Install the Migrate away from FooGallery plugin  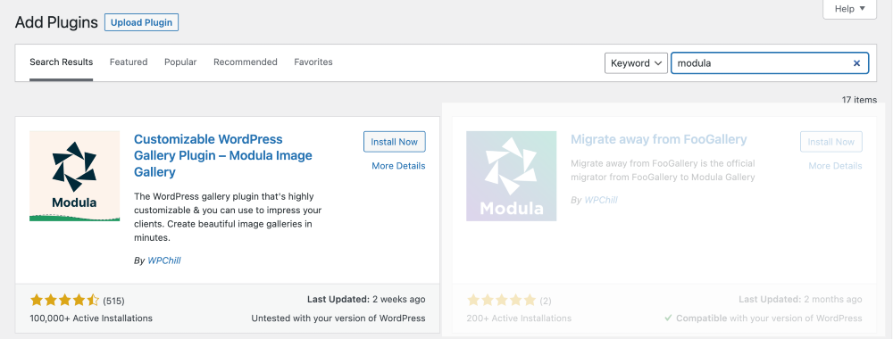pos(830,142)
